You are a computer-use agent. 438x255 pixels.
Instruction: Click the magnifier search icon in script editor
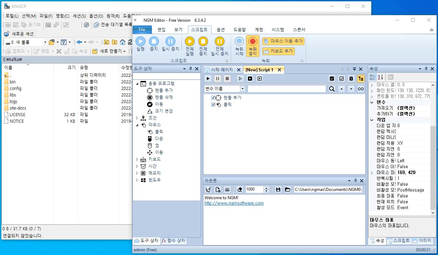click(x=332, y=89)
